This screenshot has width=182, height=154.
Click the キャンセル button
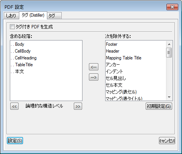(x=167, y=141)
